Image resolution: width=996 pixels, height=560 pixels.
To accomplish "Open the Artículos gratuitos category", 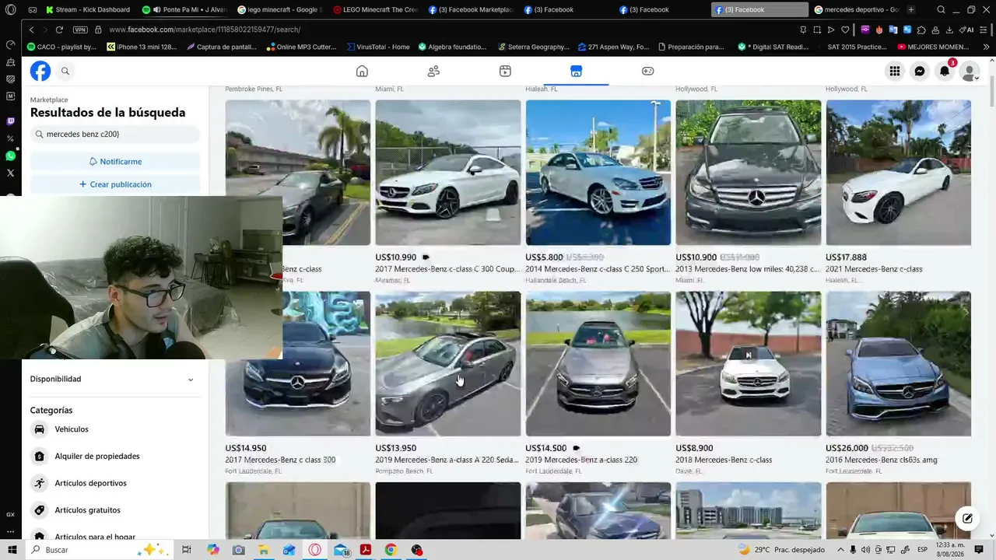I will [114, 510].
